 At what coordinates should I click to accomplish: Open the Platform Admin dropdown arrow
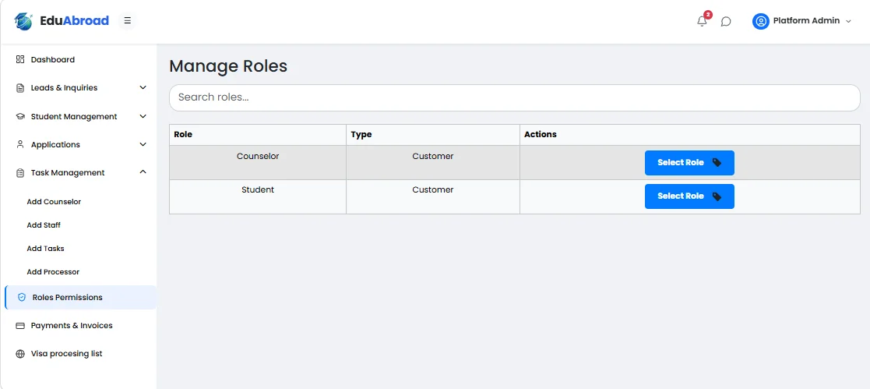[x=848, y=21]
